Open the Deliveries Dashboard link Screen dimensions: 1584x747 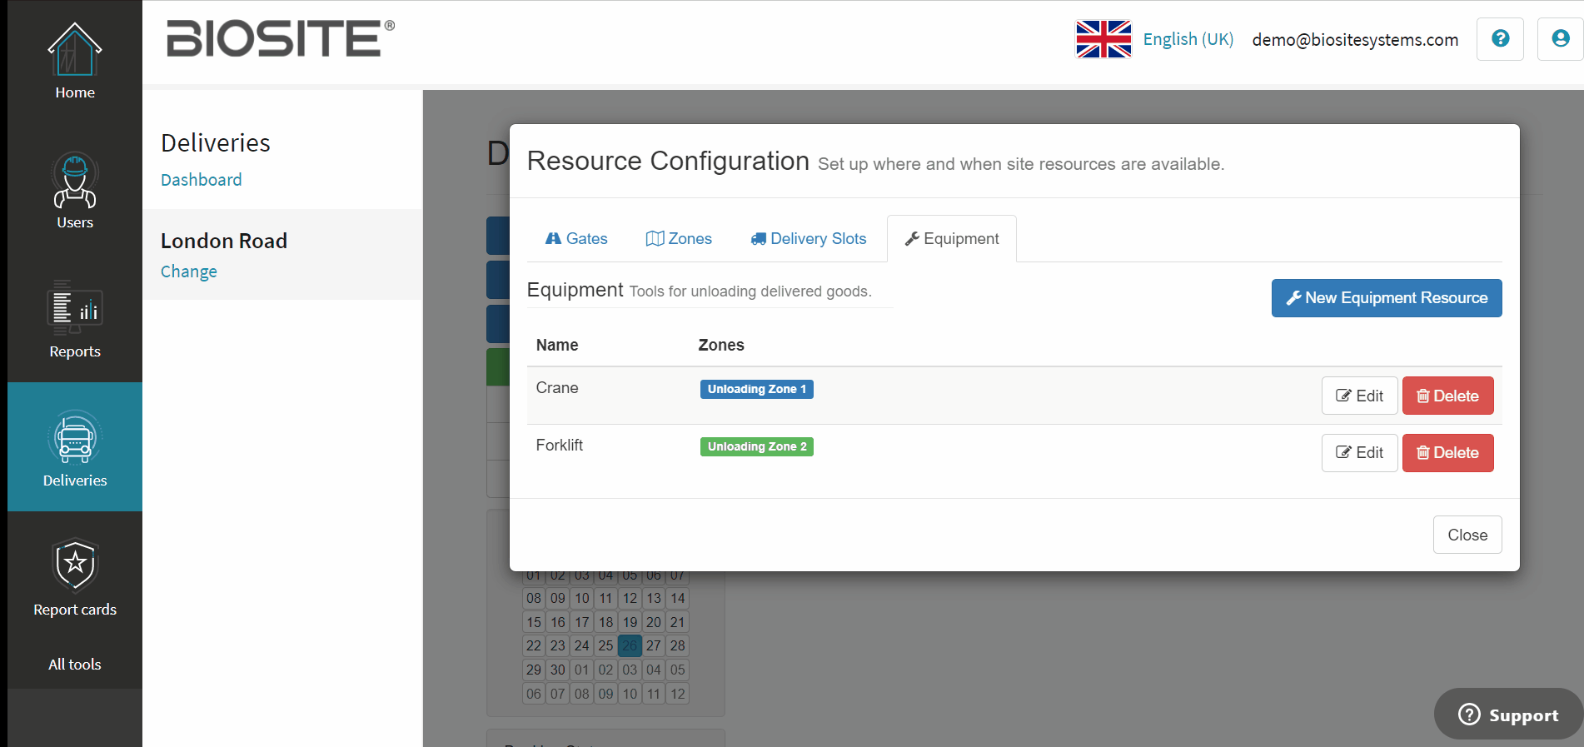[x=202, y=180]
